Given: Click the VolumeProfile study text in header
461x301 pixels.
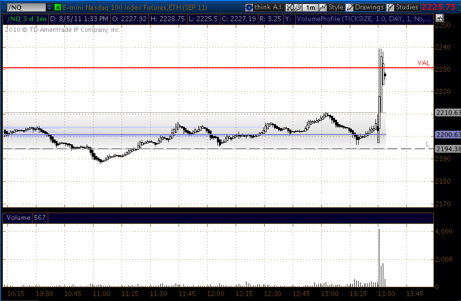Looking at the screenshot, I should click(x=364, y=18).
